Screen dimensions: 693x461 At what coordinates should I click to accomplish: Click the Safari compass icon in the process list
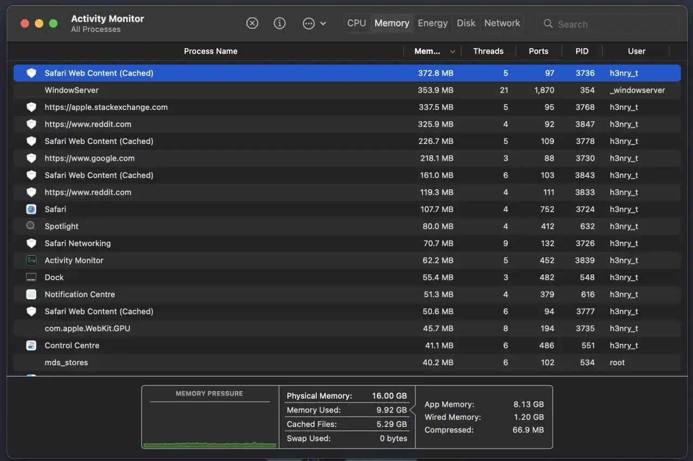point(31,209)
